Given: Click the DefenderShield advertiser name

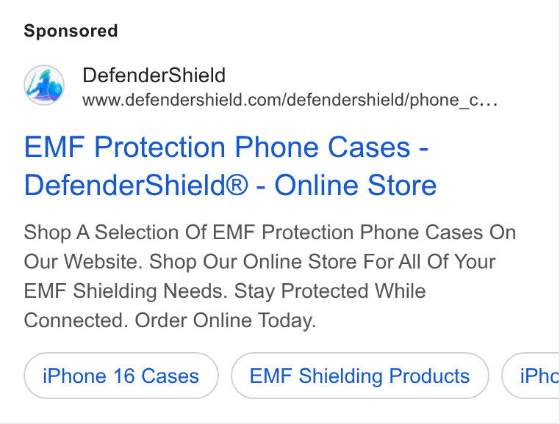Looking at the screenshot, I should [x=154, y=76].
